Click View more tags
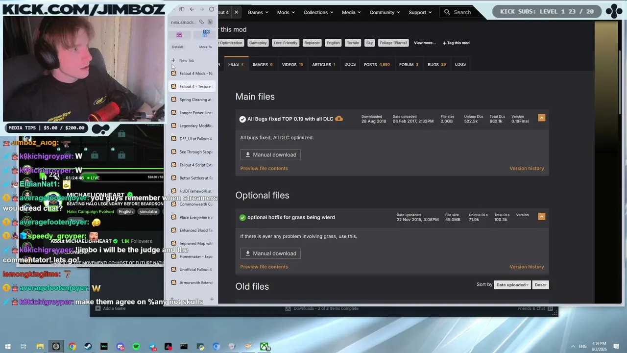 click(x=425, y=43)
